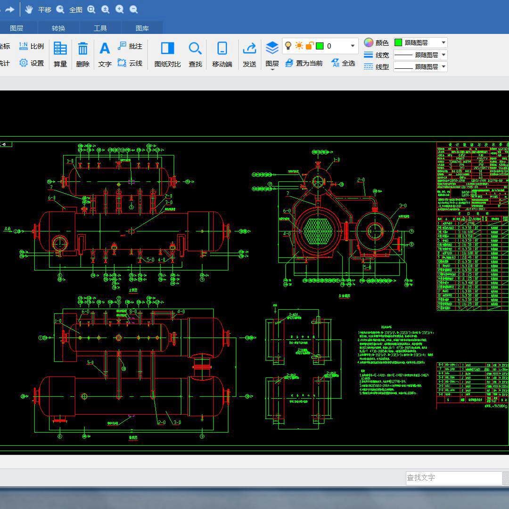Click the zoom out magnifier icon
Viewport: 509px width, 509px height.
coord(133,9)
